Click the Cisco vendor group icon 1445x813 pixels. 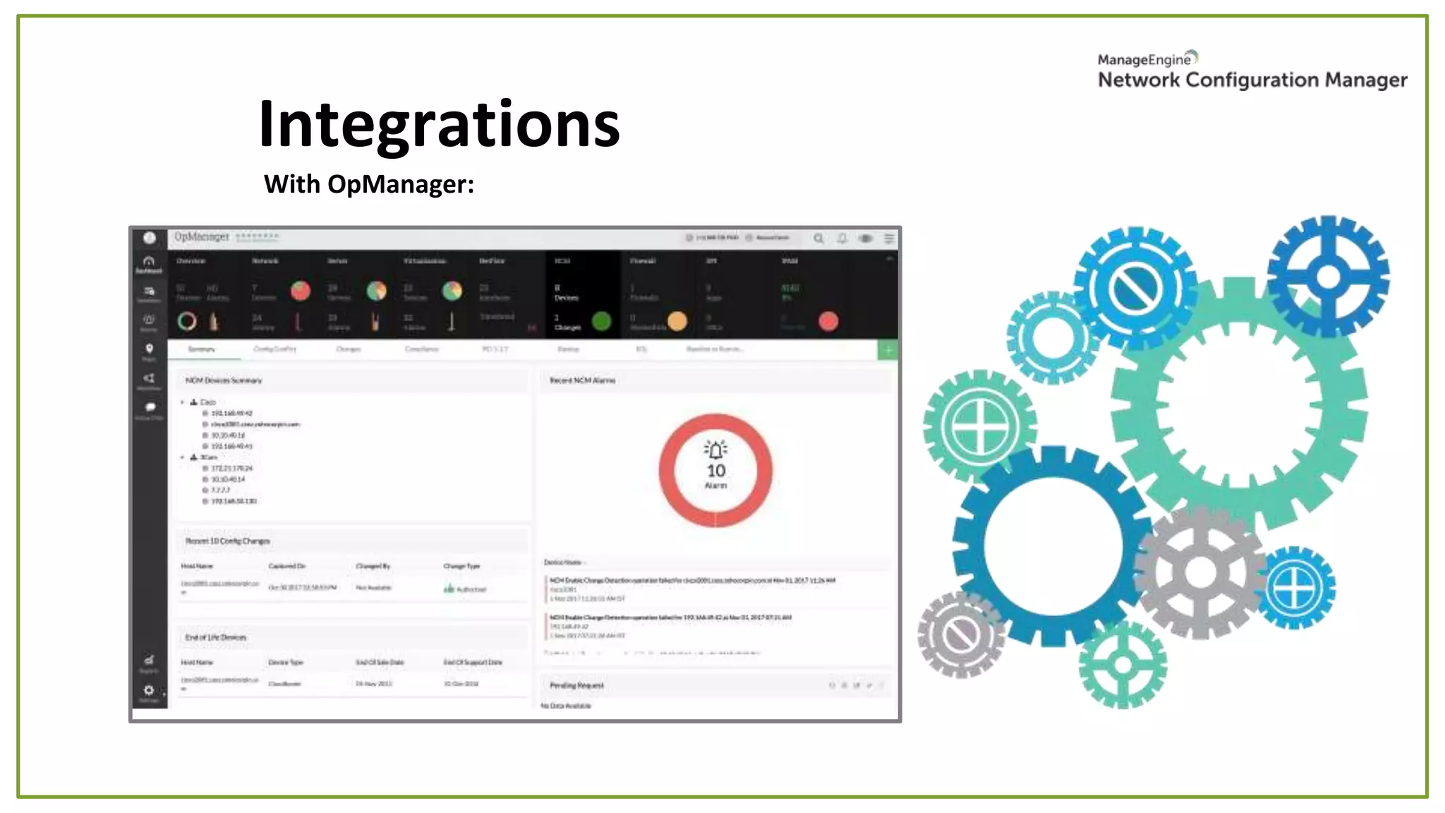pos(193,402)
